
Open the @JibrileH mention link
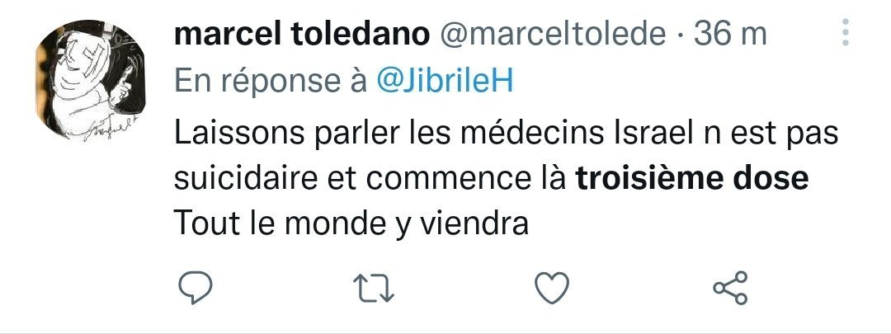445,81
